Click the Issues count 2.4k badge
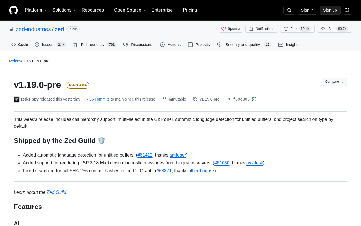361x226 pixels. [61, 45]
